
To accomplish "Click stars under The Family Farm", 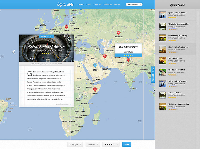I will point(173,63).
